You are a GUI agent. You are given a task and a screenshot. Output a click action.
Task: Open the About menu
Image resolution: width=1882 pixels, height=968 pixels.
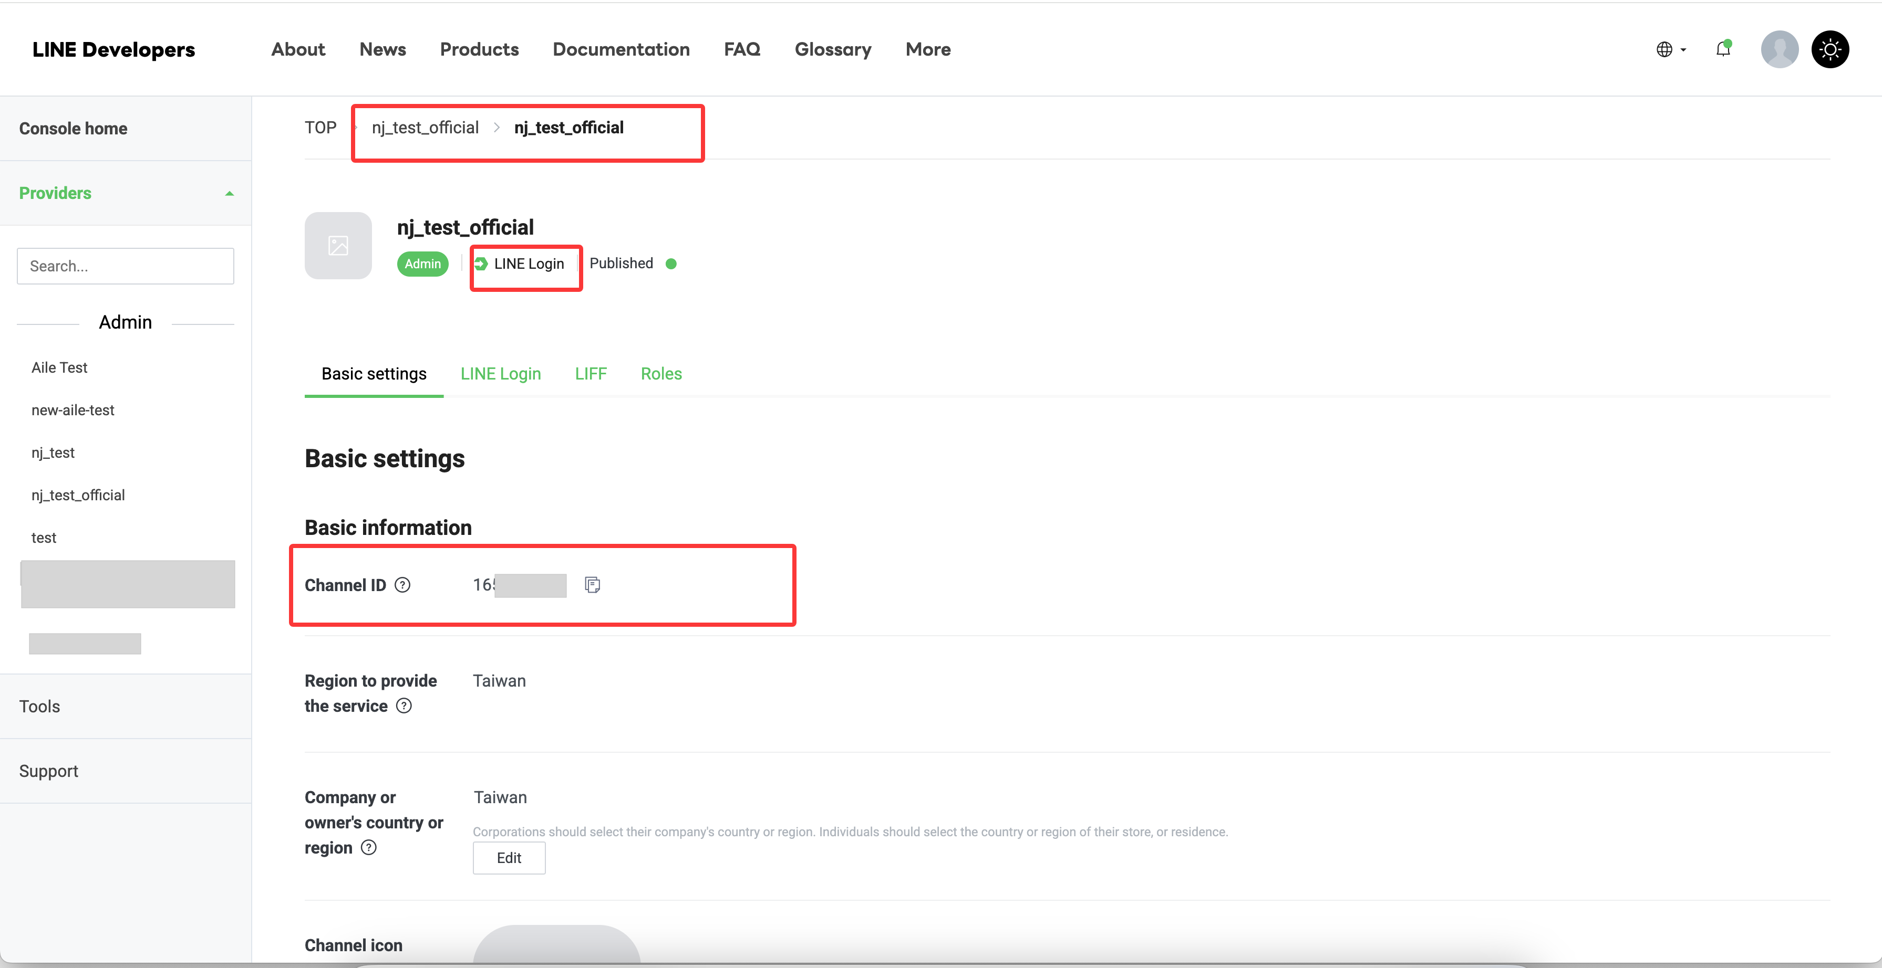pos(298,50)
